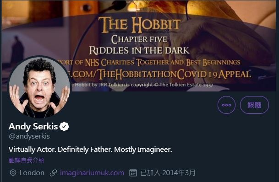Click the calendar joined-date icon

click(133, 173)
